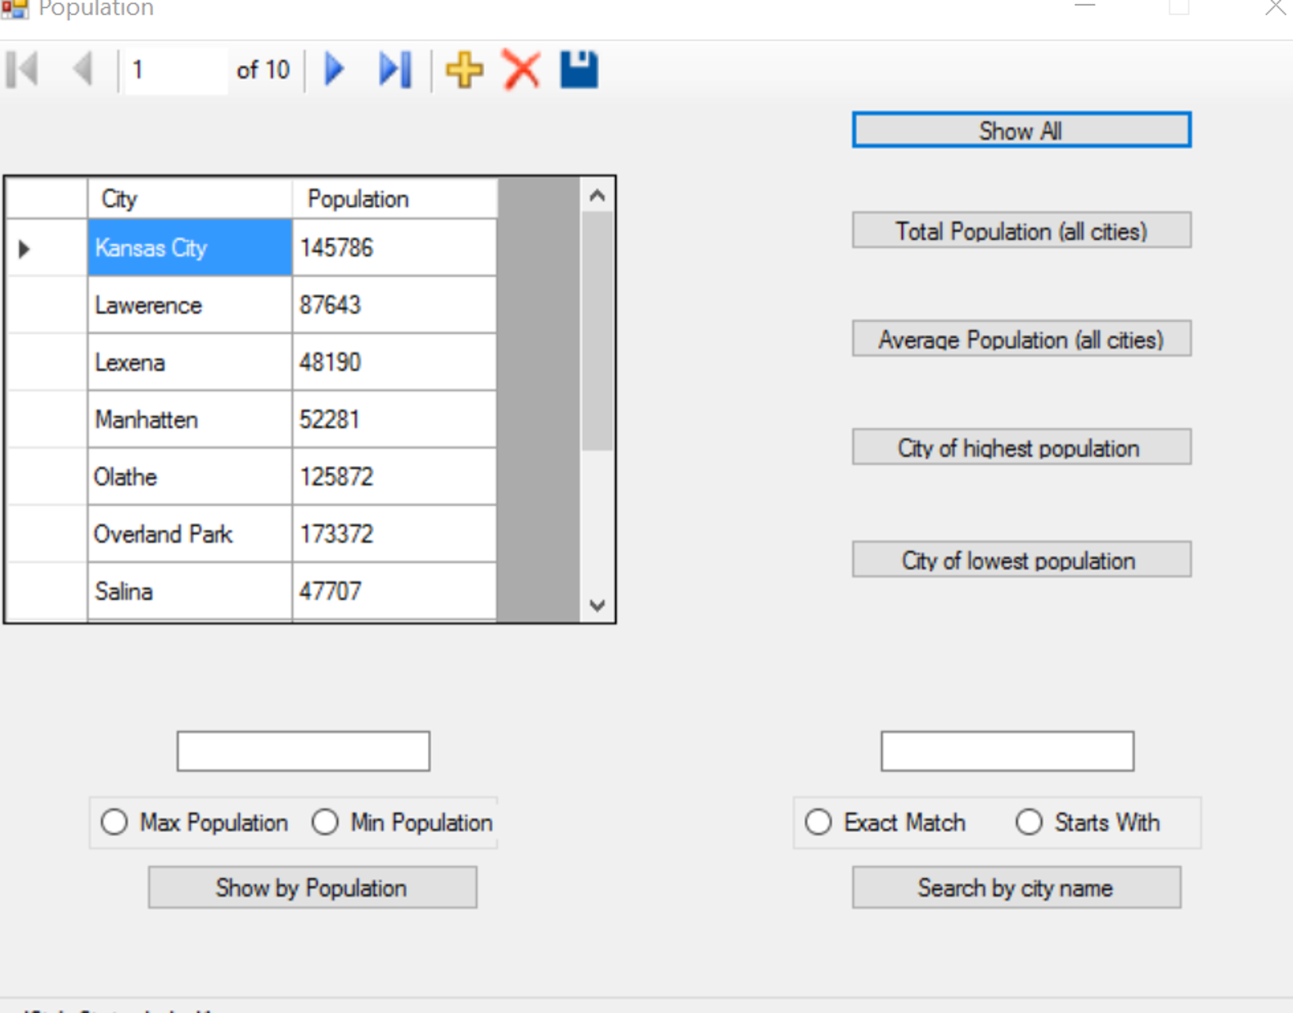Click the population filter text box
The height and width of the screenshot is (1013, 1293).
[x=303, y=751]
